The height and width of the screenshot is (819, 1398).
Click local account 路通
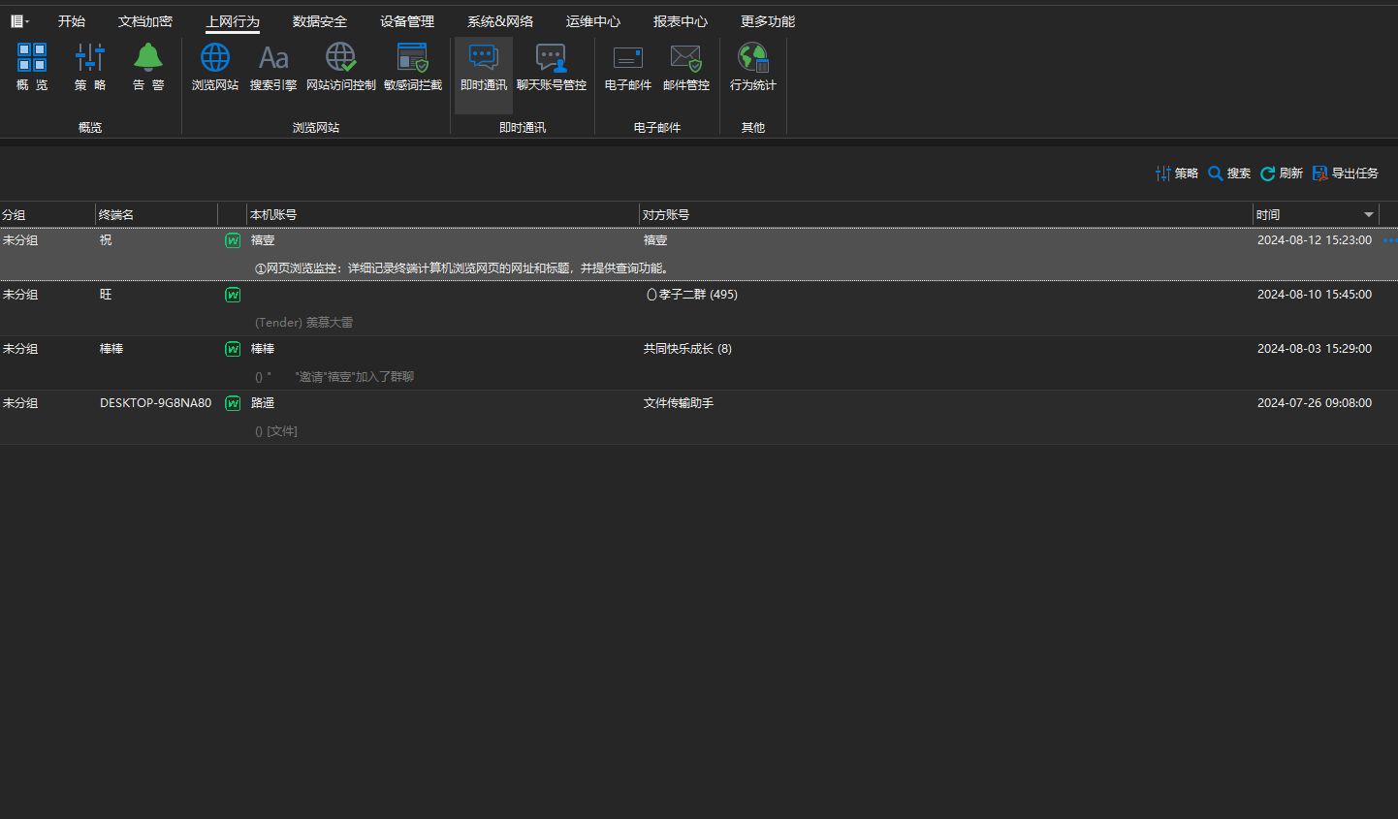[263, 403]
